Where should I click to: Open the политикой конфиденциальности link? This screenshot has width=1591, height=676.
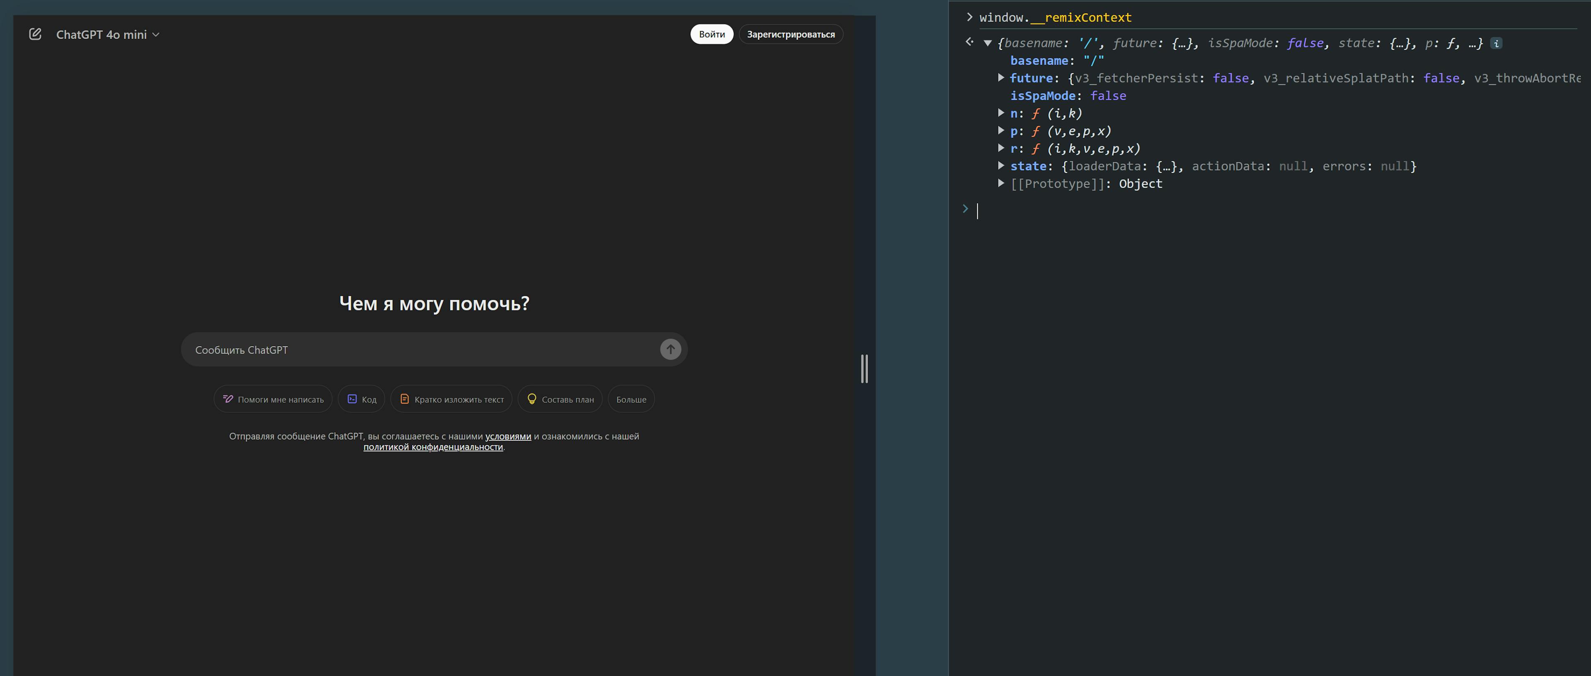[x=433, y=447]
